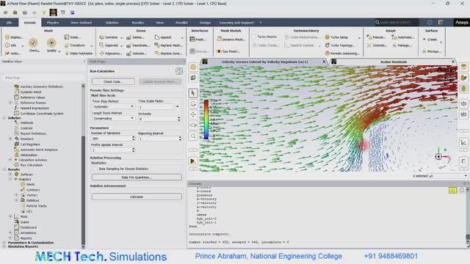Open the User-Defined ribbon tab
The height and width of the screenshot is (264, 470).
[x=82, y=23]
